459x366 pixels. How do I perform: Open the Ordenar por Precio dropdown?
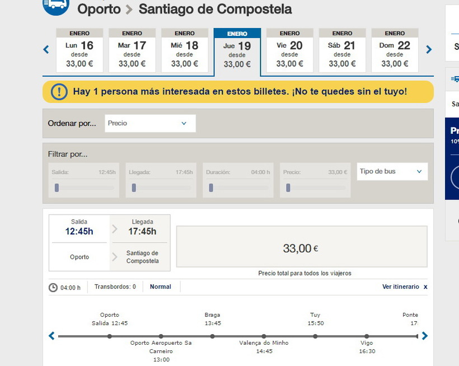150,123
